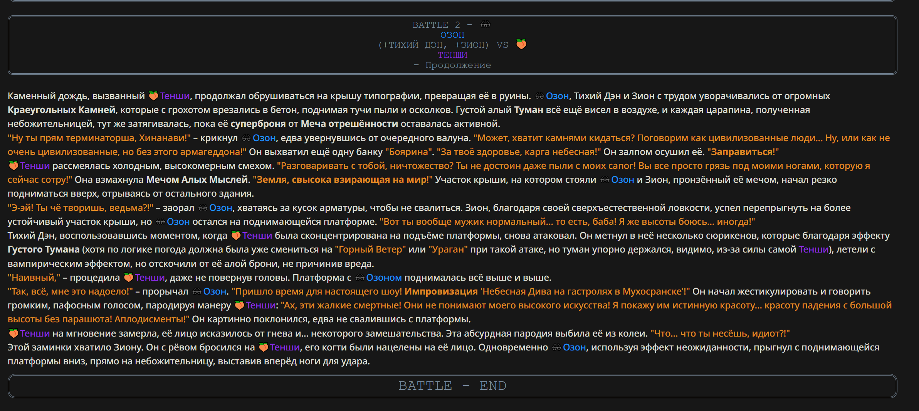Click the glasses icon after 'Одновременно'

click(x=556, y=347)
